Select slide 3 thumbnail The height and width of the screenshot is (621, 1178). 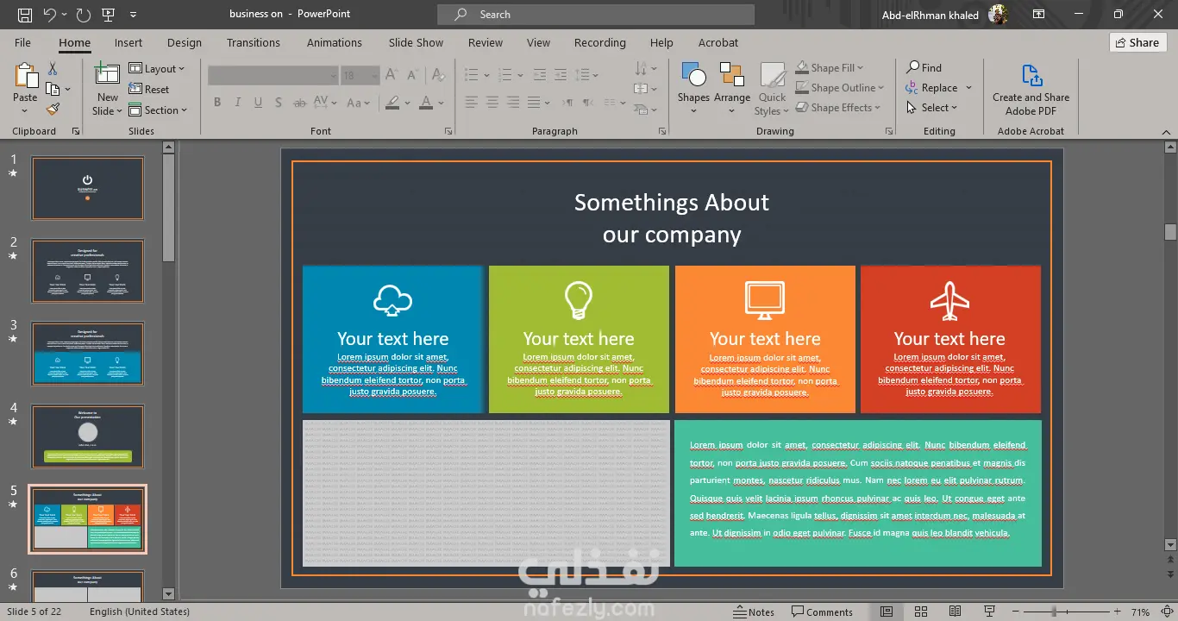[x=87, y=354]
